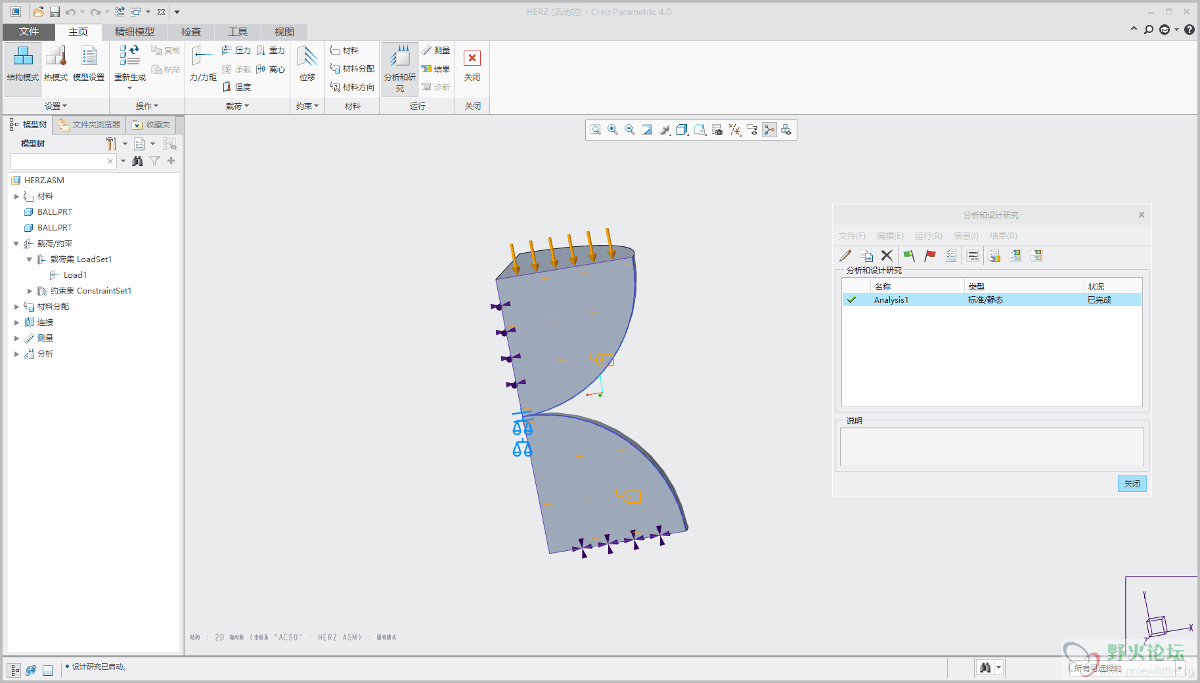
Task: Open 材料分配 material assignment
Action: click(x=352, y=69)
